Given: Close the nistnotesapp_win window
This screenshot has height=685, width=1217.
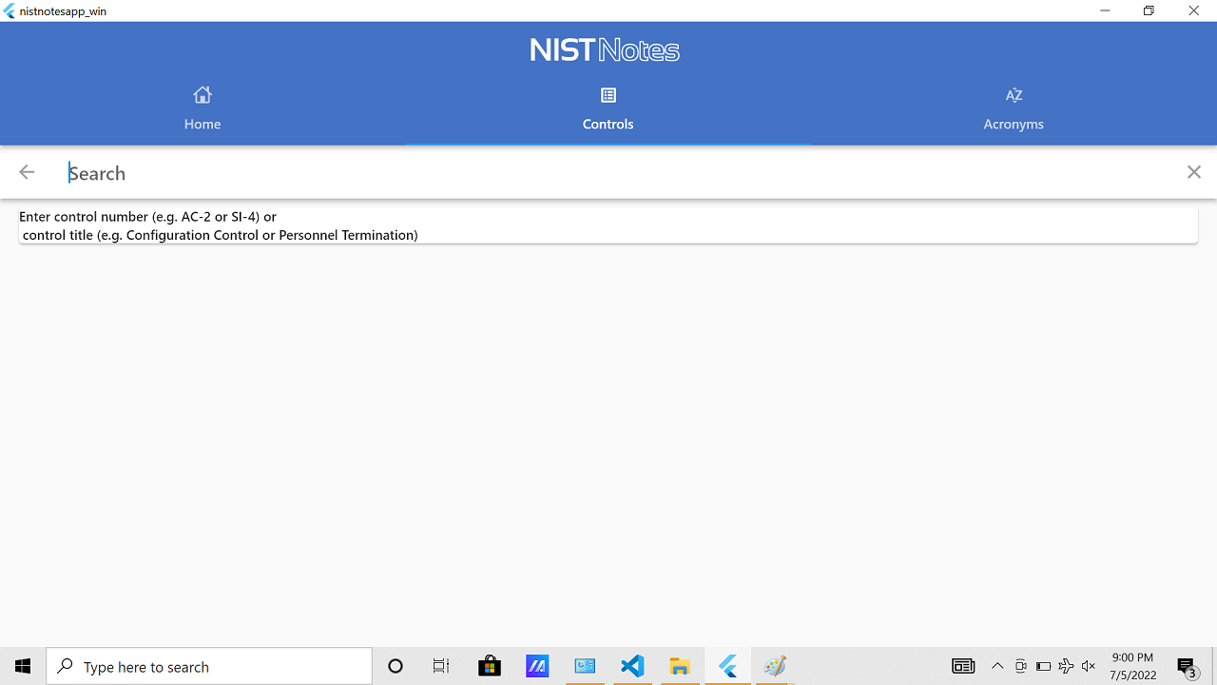Looking at the screenshot, I should point(1193,10).
